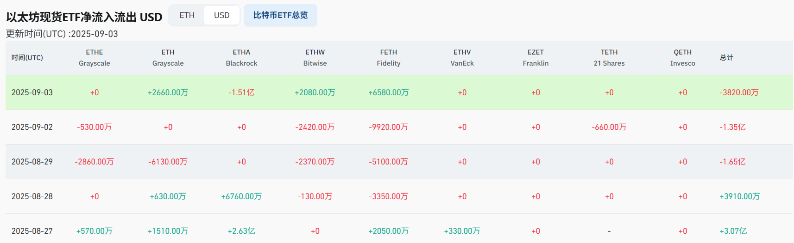Click the -1.51亿 Blackrock value

[241, 92]
